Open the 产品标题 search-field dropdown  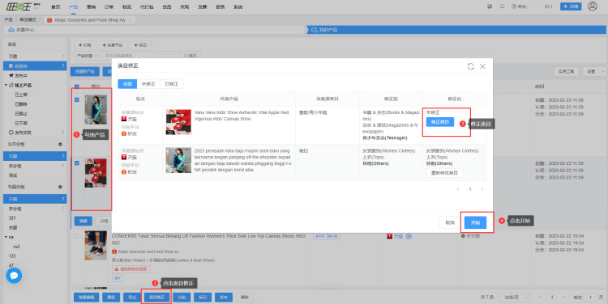[x=88, y=56]
